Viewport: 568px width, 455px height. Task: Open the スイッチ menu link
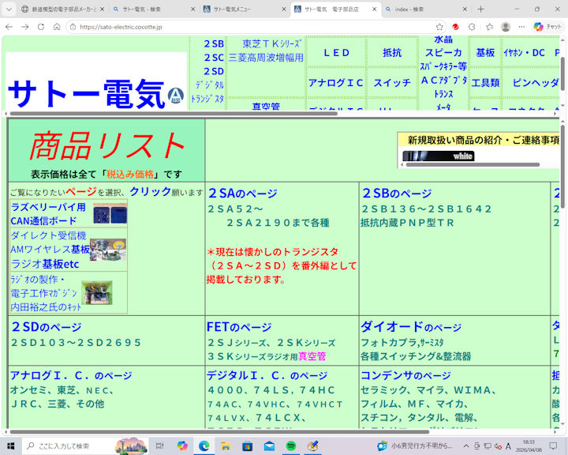pyautogui.click(x=392, y=83)
